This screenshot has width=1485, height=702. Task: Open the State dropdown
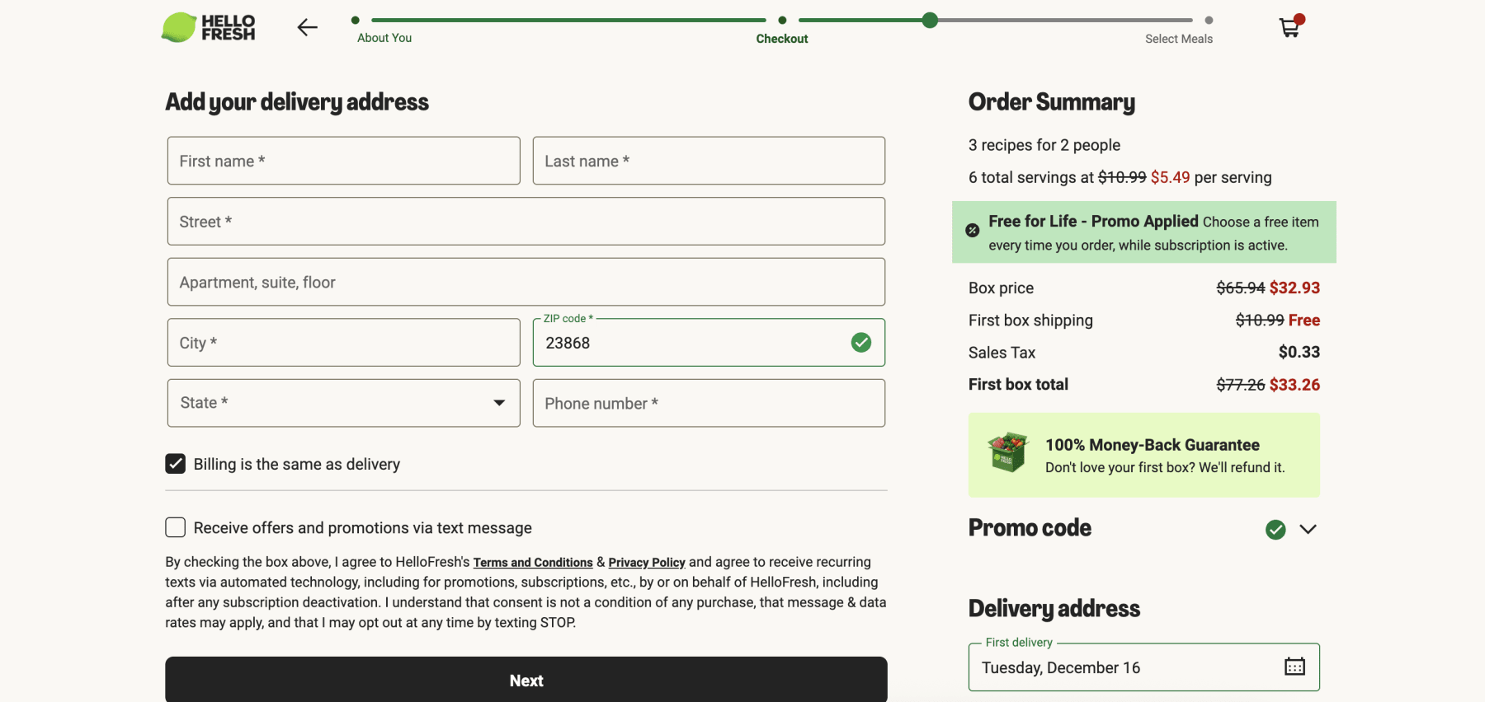click(x=343, y=403)
